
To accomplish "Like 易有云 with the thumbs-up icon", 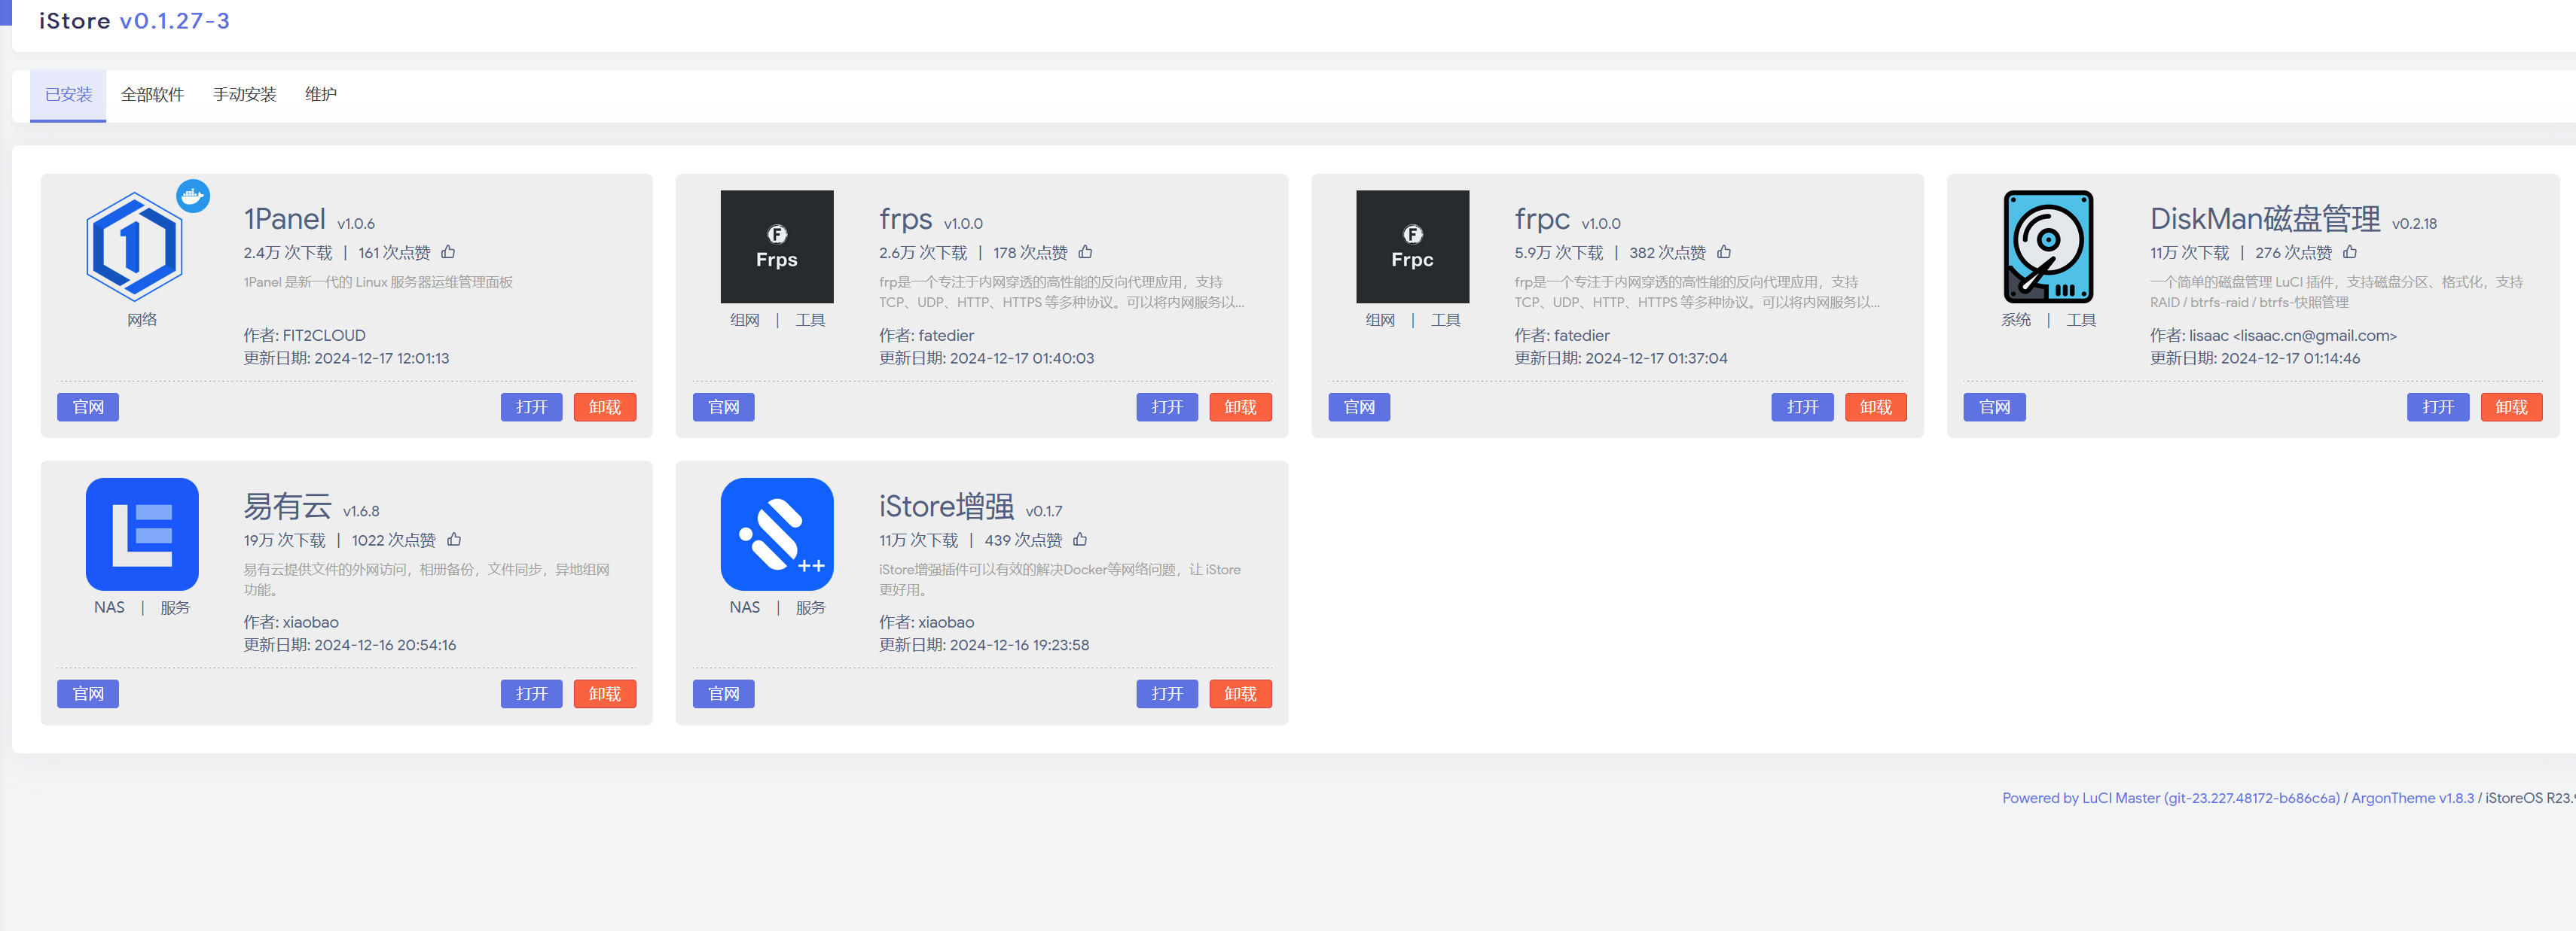I will (454, 540).
